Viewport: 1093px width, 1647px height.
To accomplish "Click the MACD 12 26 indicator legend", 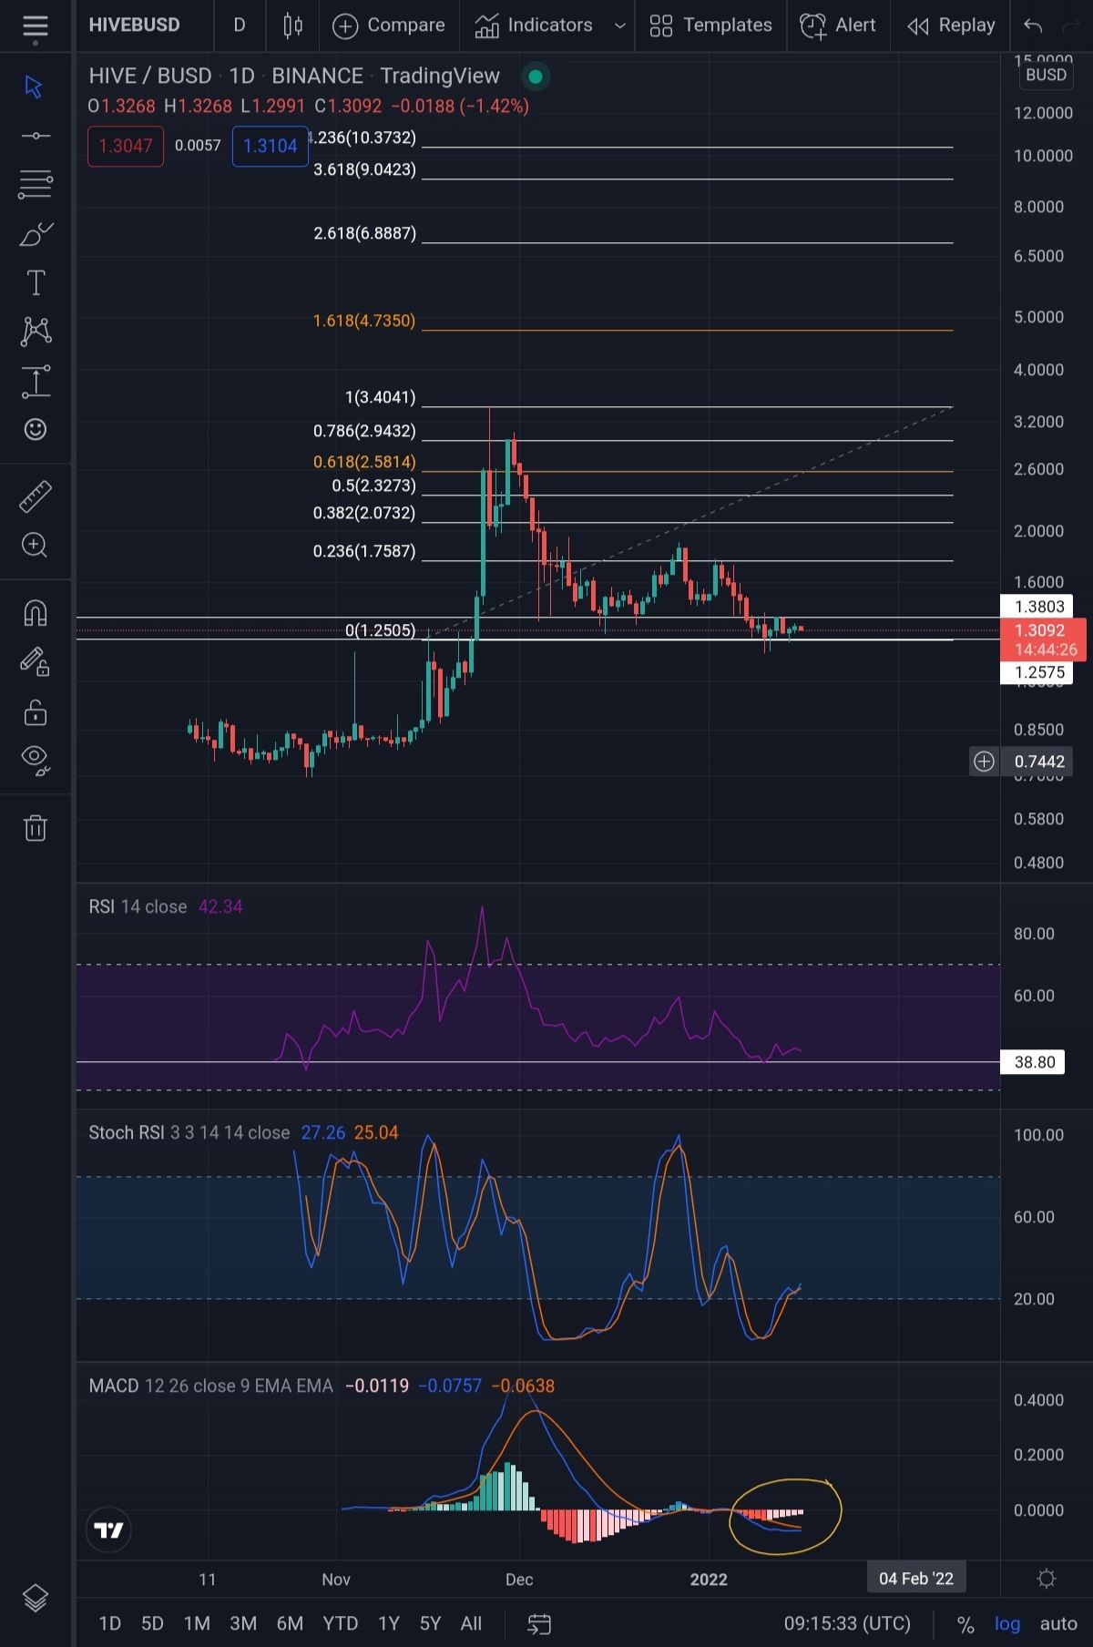I will 210,1386.
